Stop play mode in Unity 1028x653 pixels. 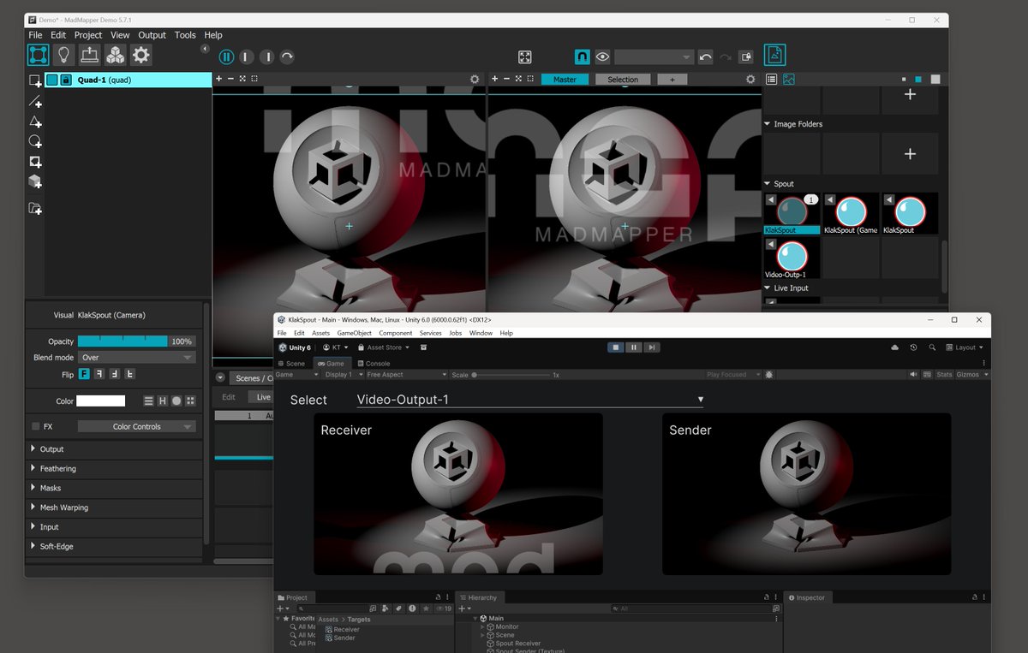[x=614, y=347]
